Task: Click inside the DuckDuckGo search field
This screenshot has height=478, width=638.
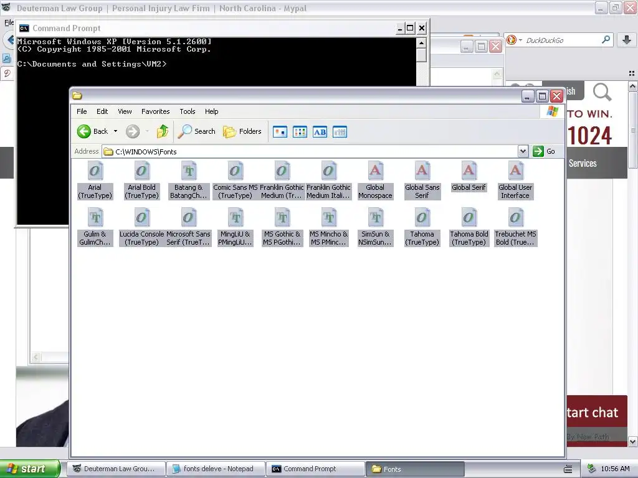Action: 561,40
